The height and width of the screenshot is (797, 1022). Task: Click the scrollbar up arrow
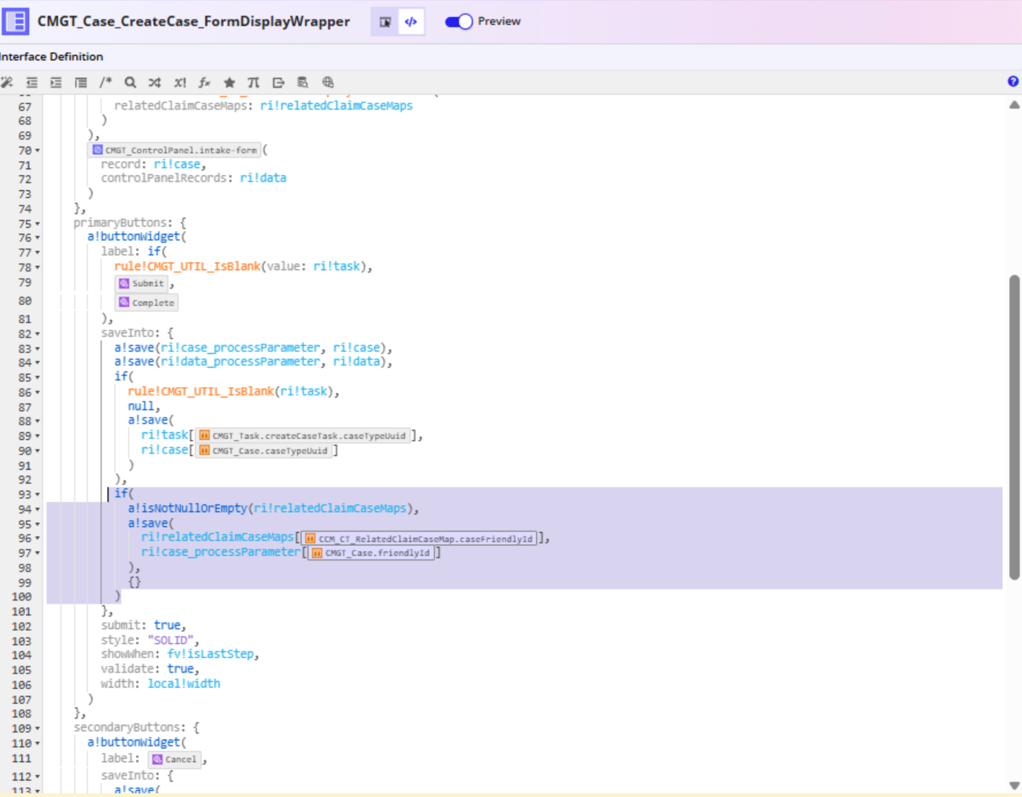(x=1014, y=105)
